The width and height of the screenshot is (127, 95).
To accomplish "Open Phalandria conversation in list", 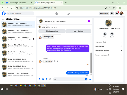I will 18,39.
